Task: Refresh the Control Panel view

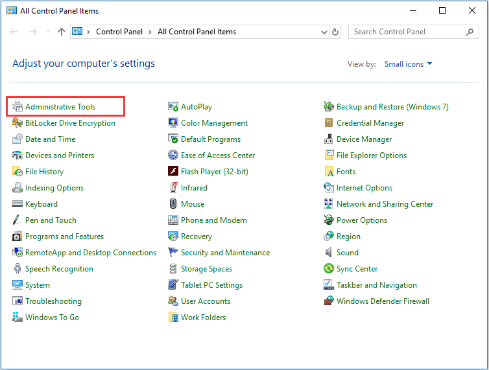Action: pos(335,32)
